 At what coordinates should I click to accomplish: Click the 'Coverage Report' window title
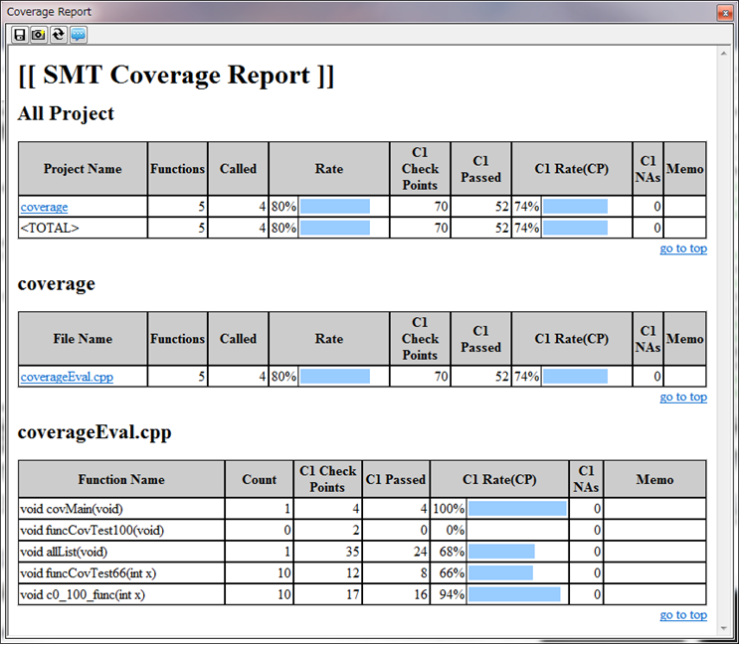tap(49, 12)
